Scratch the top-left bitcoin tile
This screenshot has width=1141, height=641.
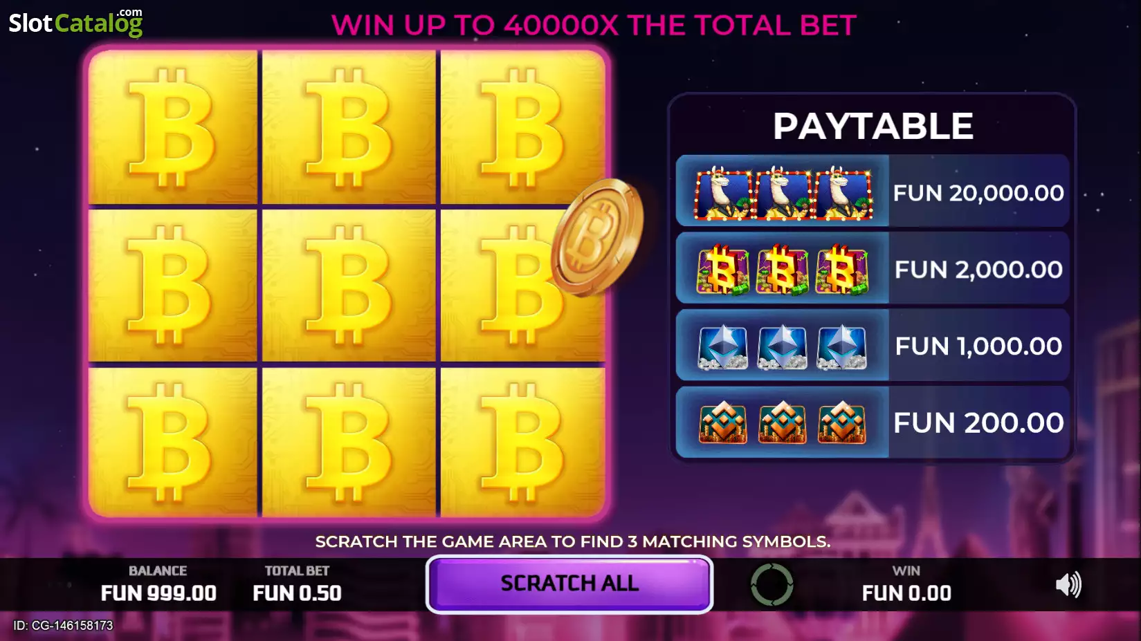click(x=173, y=127)
